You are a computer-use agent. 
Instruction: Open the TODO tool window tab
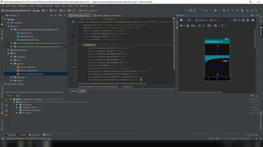click(47, 135)
